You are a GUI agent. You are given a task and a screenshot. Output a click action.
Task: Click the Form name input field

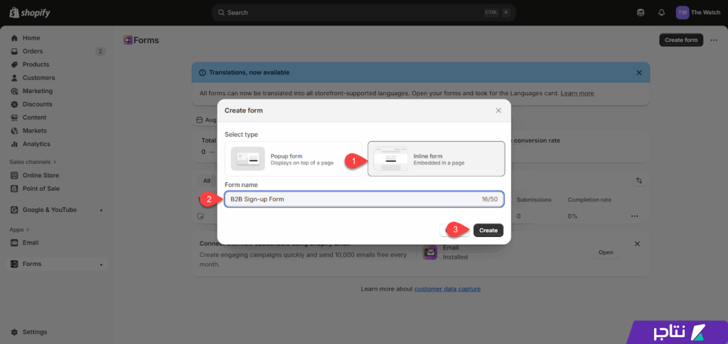point(352,199)
